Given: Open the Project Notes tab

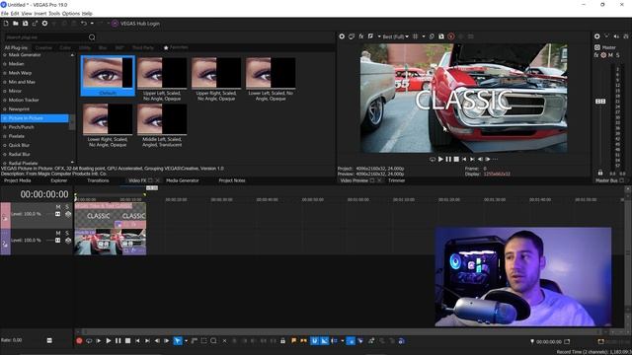Looking at the screenshot, I should click(x=232, y=180).
